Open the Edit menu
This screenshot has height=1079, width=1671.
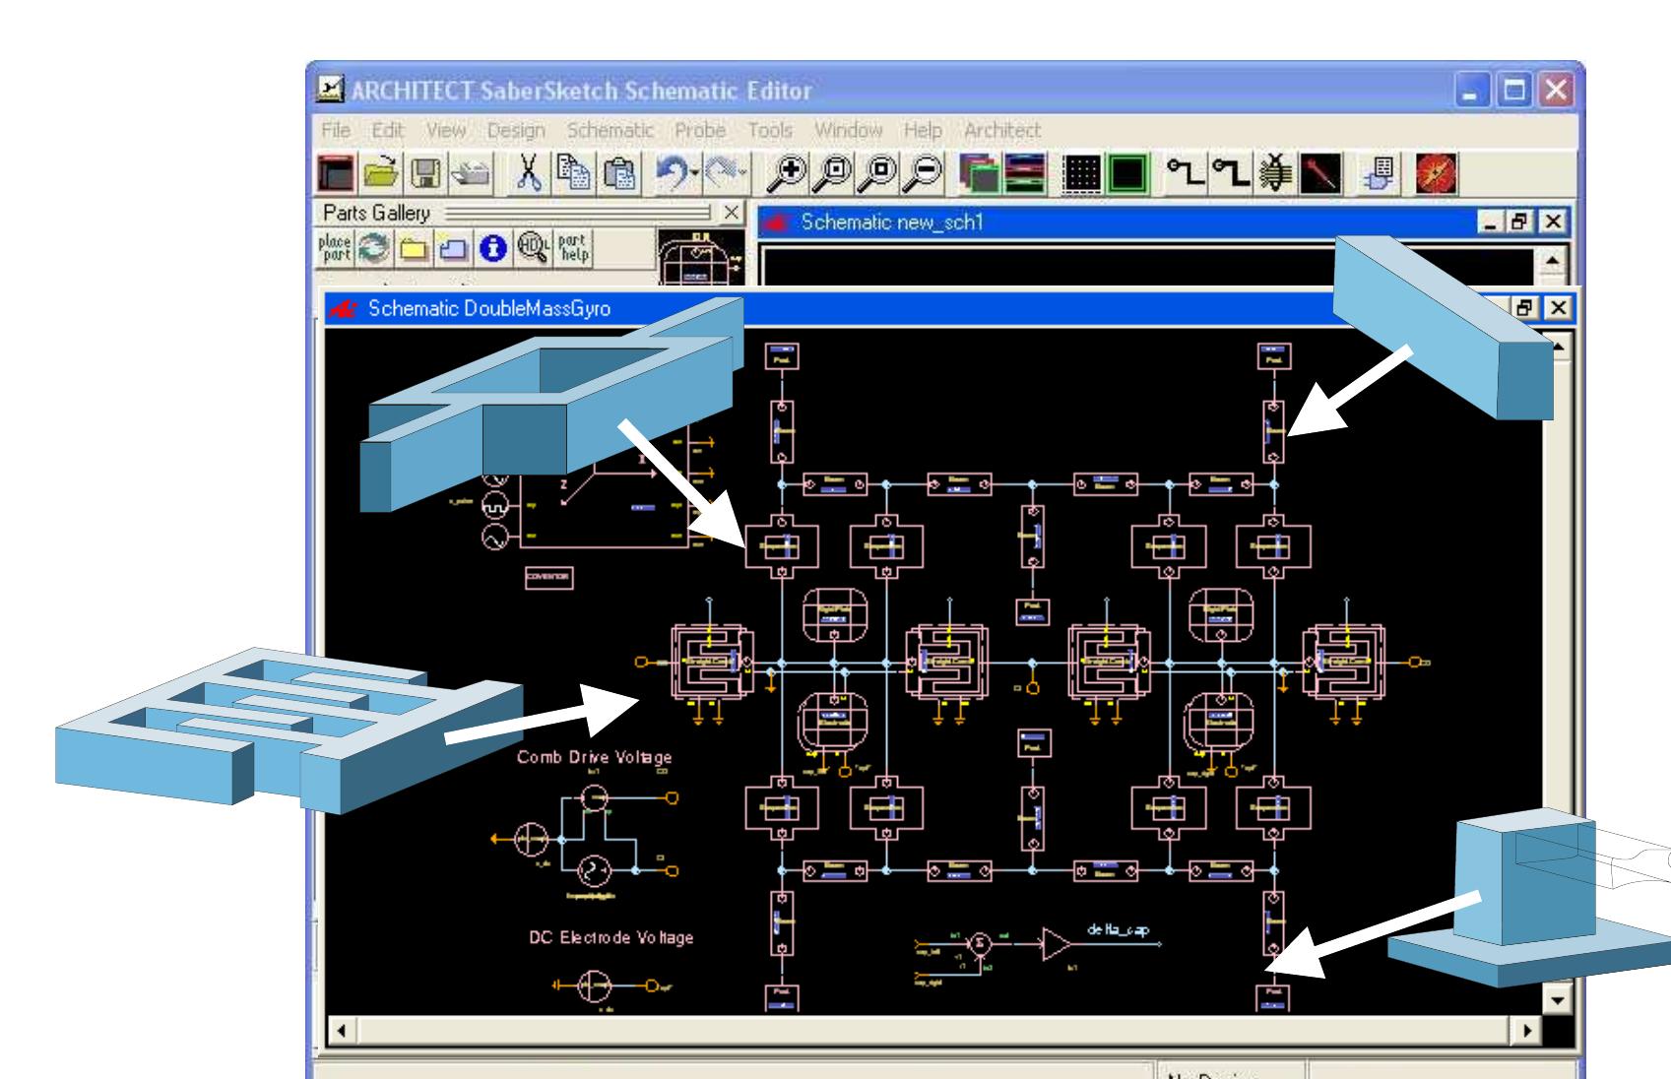387,130
